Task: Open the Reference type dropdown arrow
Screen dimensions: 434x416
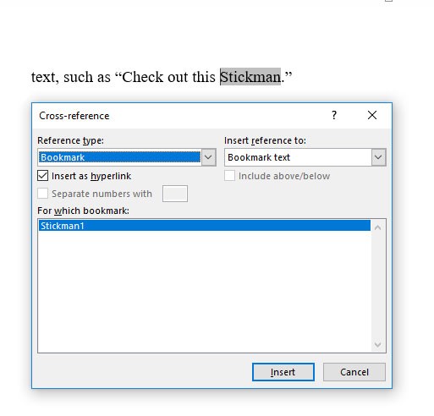Action: pyautogui.click(x=209, y=157)
